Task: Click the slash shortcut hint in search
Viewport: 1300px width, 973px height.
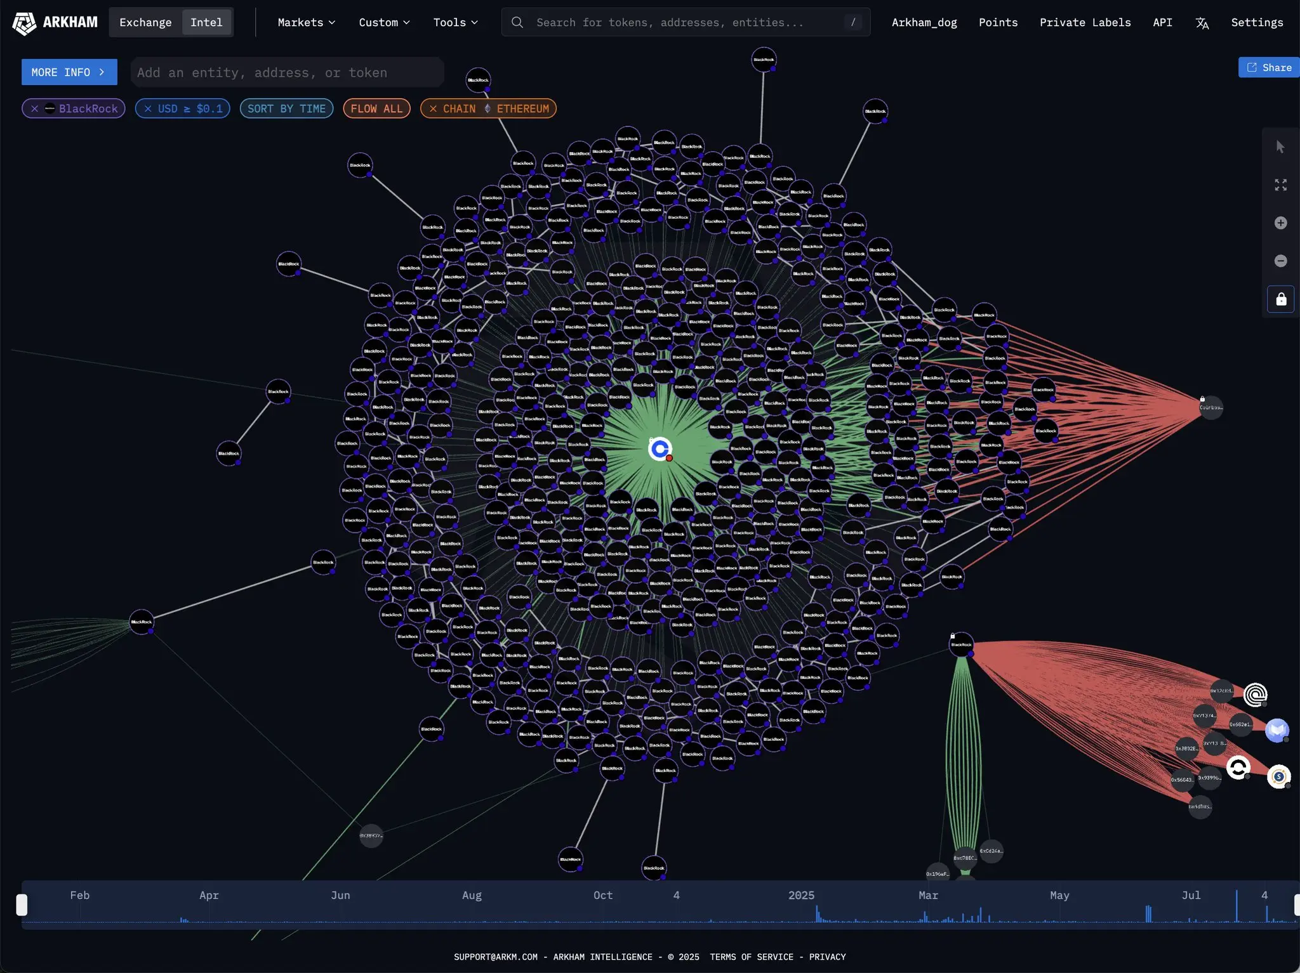Action: 852,22
